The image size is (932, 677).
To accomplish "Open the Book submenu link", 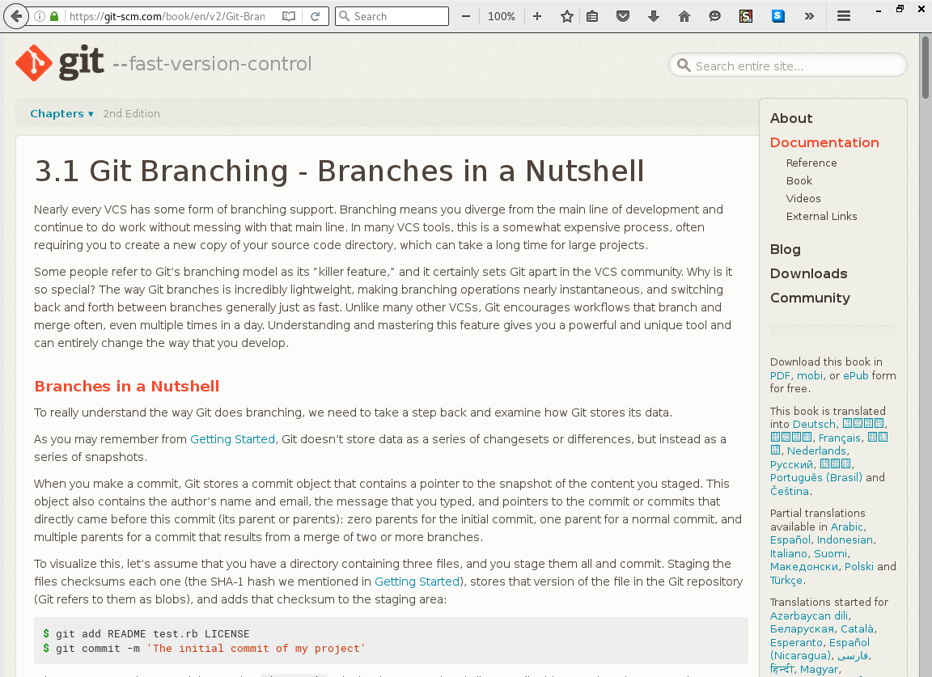I will pos(799,180).
